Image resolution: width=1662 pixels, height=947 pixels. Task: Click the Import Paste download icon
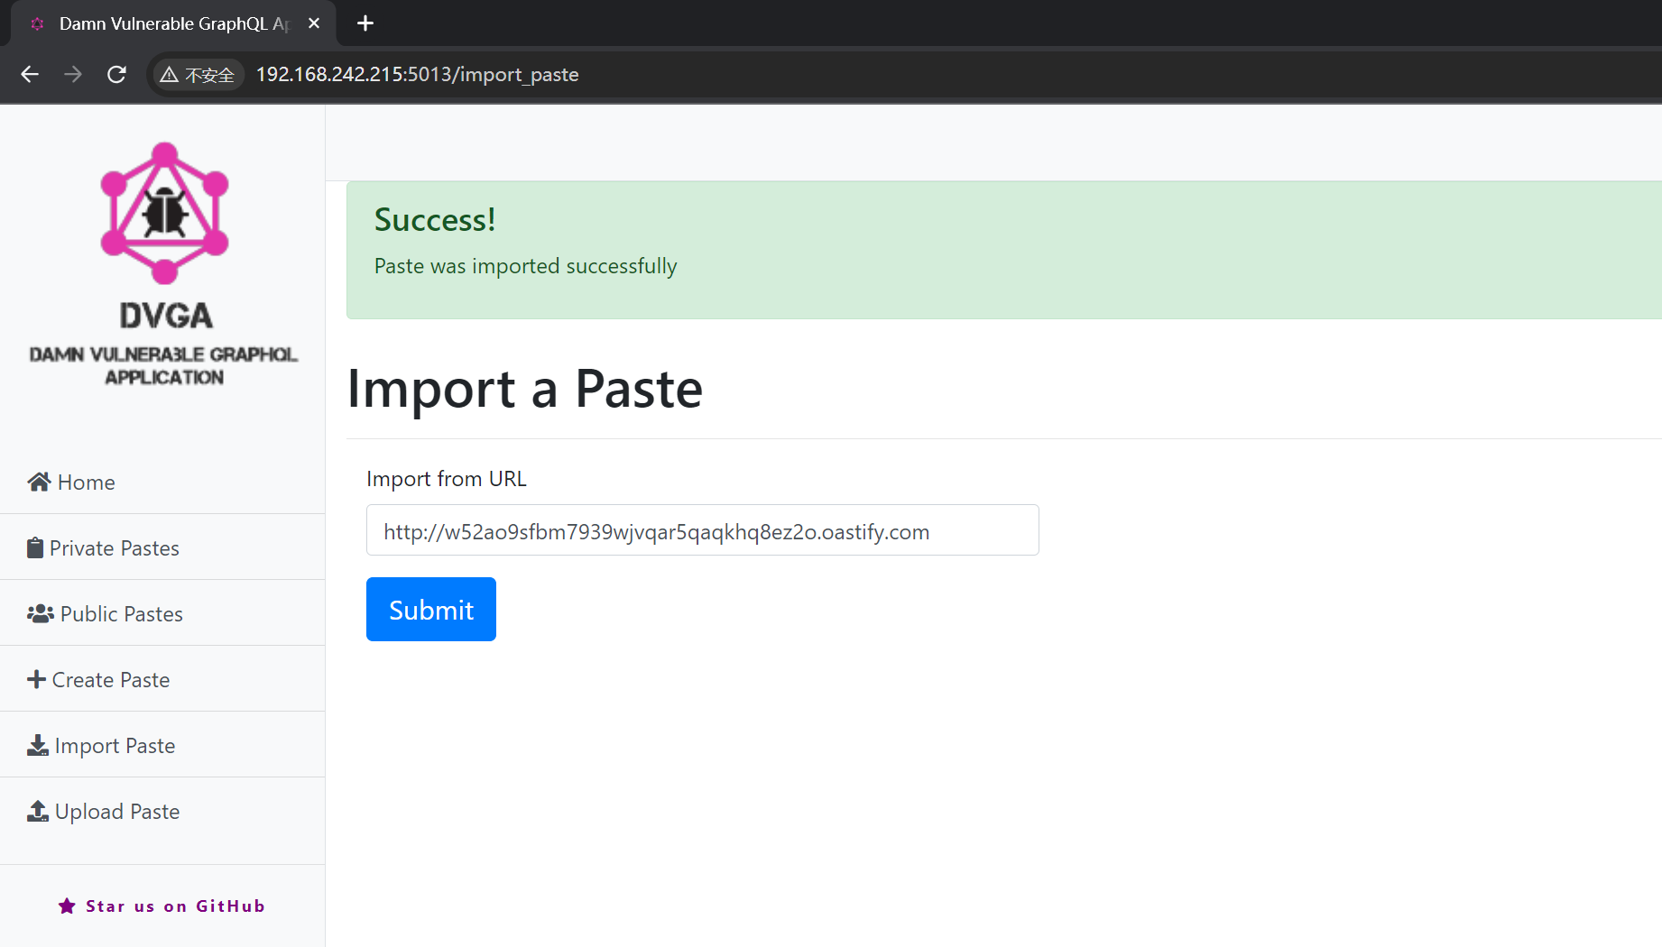[x=38, y=746]
